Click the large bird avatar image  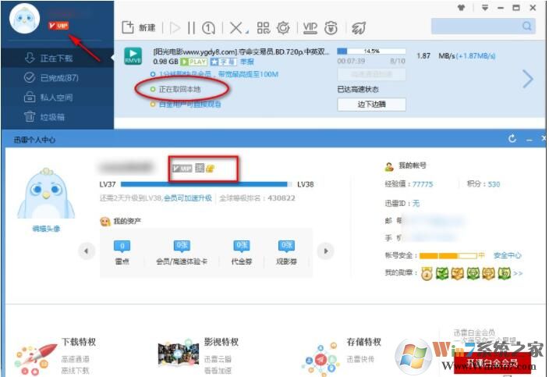[x=46, y=193]
